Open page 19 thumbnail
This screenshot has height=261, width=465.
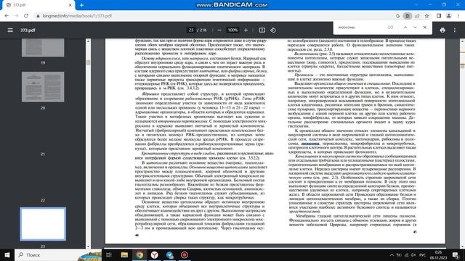pyautogui.click(x=43, y=47)
